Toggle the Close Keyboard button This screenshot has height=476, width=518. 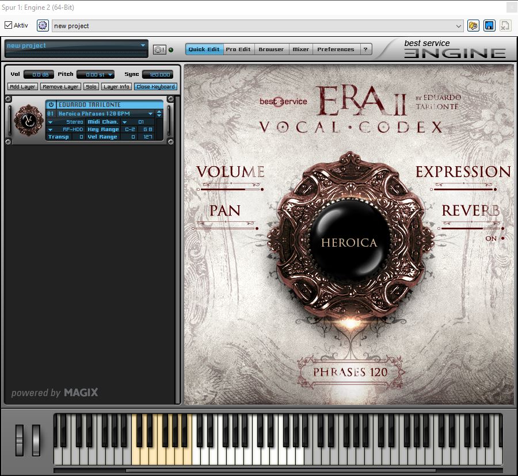tap(155, 87)
